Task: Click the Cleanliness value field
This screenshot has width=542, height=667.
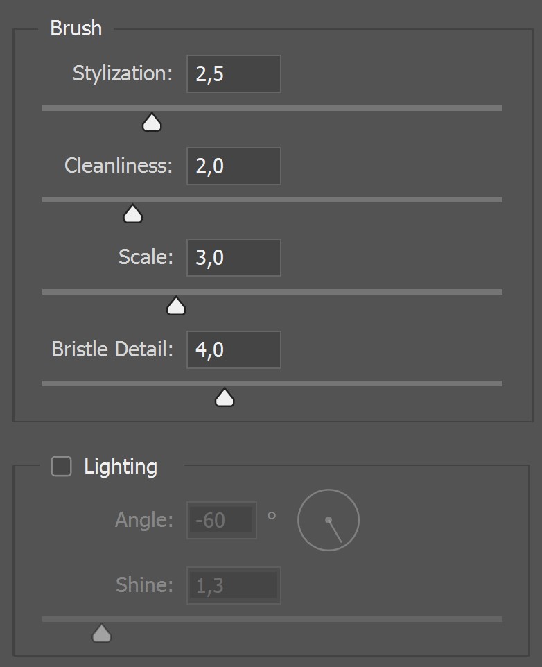Action: [x=234, y=166]
